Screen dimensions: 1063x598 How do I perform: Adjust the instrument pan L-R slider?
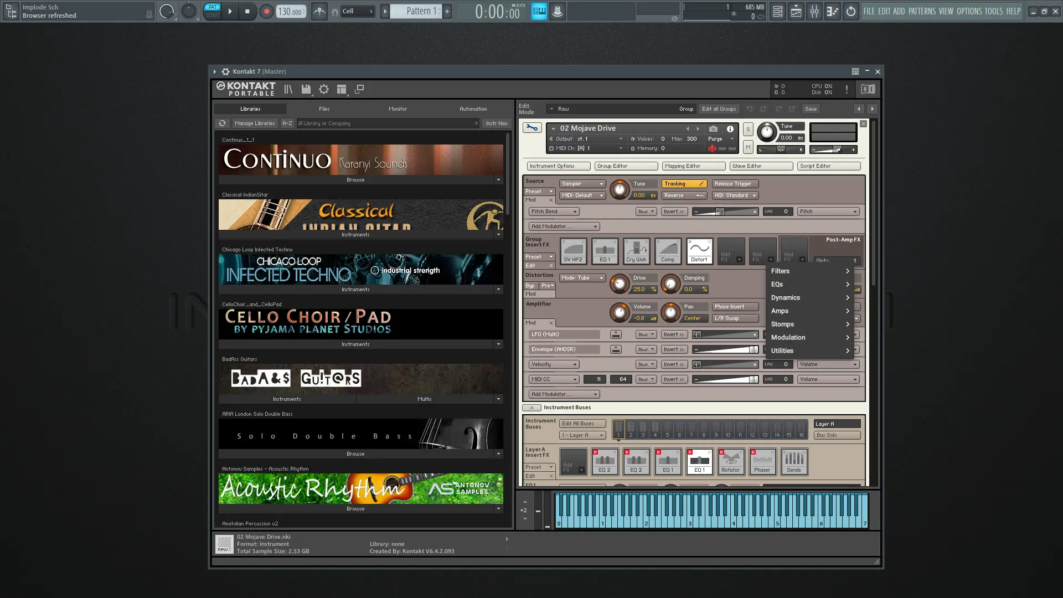pos(780,149)
